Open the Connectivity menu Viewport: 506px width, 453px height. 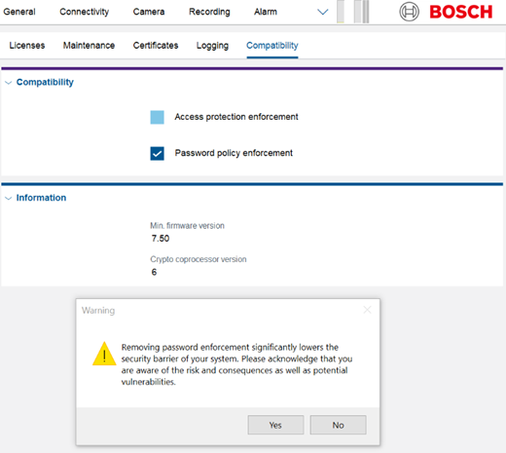click(x=84, y=12)
